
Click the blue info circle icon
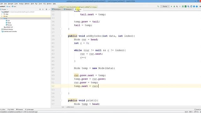pos(194,6)
